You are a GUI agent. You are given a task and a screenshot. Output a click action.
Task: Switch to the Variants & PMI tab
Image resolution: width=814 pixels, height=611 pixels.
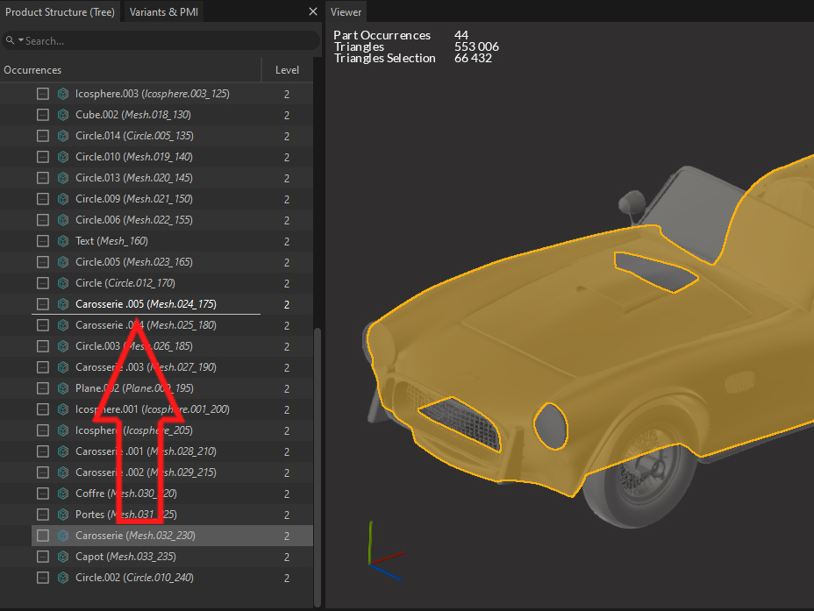[x=164, y=12]
